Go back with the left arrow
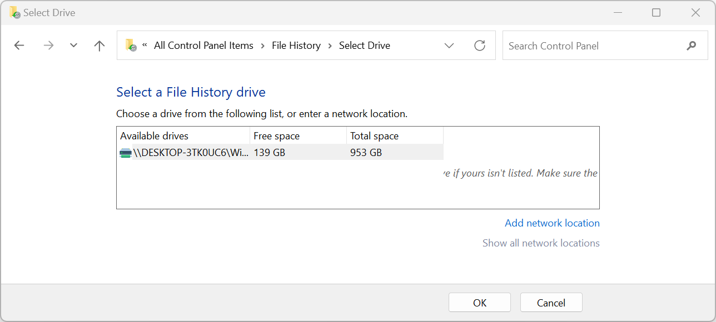This screenshot has height=322, width=716. 19,46
